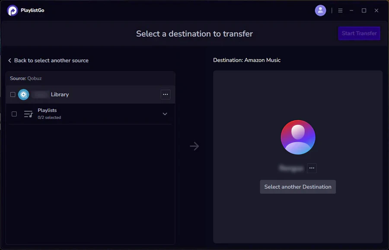This screenshot has width=389, height=250.
Task: Click the destination account avatar
Action: (x=298, y=137)
